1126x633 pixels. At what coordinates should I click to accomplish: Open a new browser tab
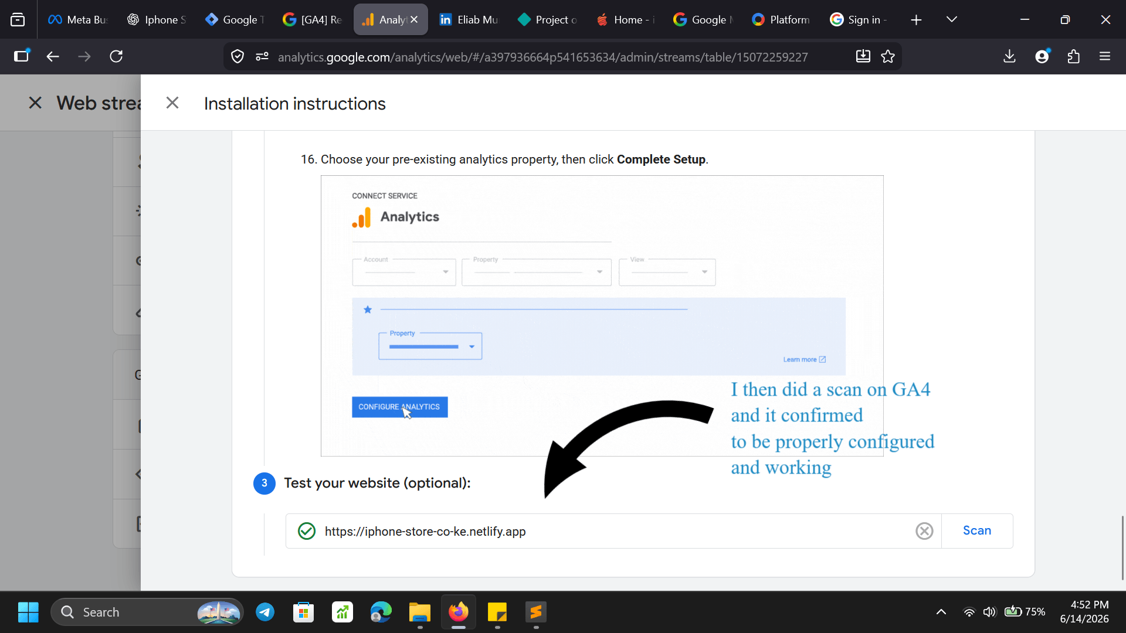click(916, 20)
